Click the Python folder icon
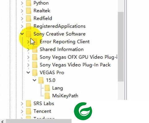 pyautogui.click(x=28, y=3)
